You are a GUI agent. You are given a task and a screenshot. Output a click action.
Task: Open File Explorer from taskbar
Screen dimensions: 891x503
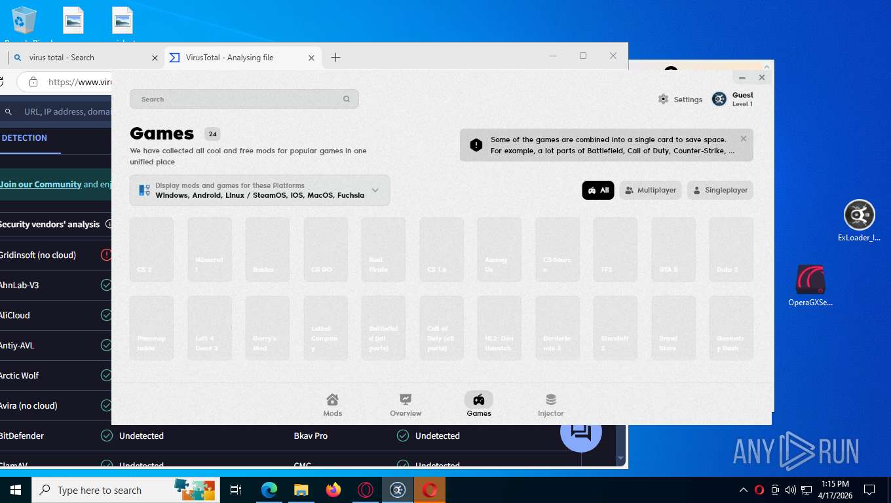301,490
